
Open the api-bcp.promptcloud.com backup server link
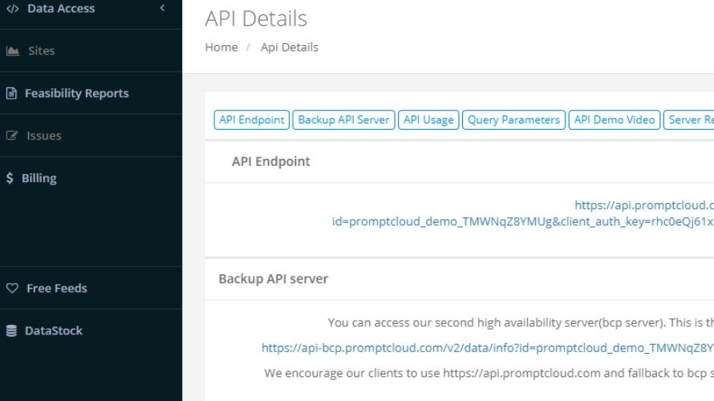point(488,348)
